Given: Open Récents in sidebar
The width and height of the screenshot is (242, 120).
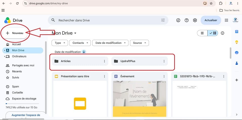Looking at the screenshot, I should 17,71.
